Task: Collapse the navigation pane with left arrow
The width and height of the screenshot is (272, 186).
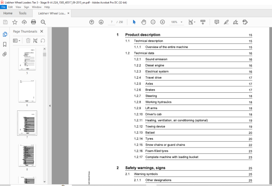Action: tap(50, 105)
